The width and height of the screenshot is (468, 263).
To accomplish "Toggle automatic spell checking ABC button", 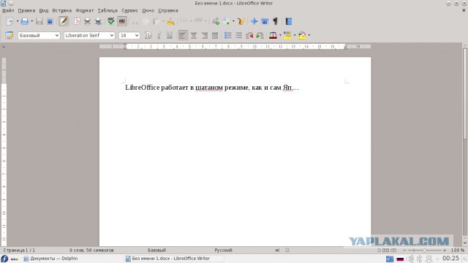I will click(x=122, y=21).
